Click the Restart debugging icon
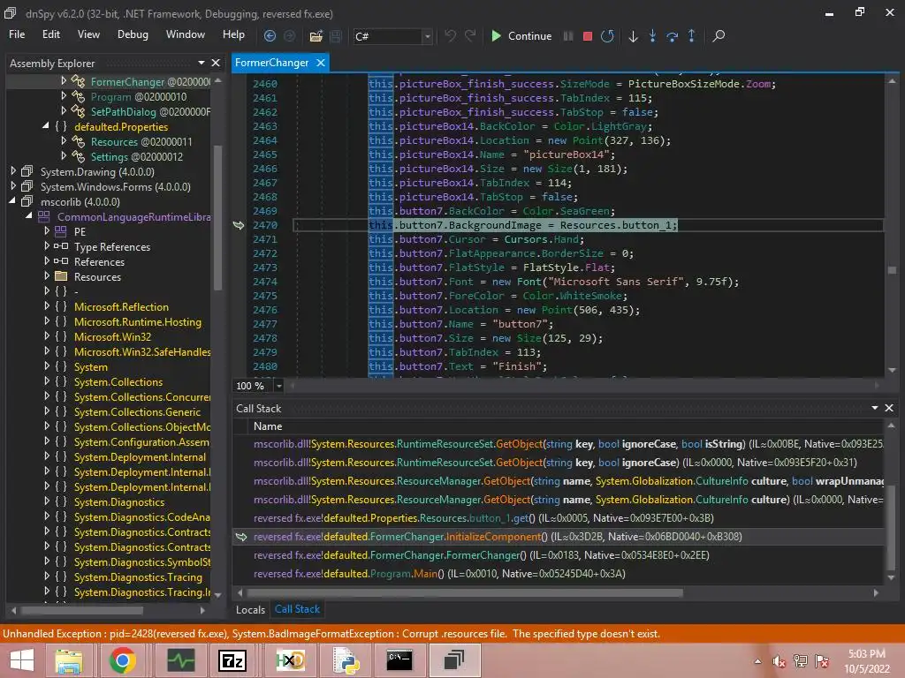Image resolution: width=905 pixels, height=678 pixels. [x=607, y=36]
